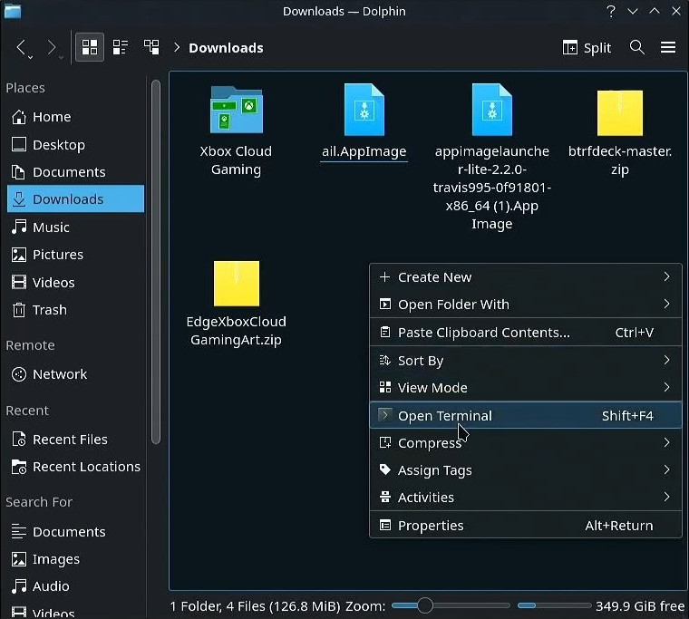
Task: Expand the View Mode submenu
Action: (x=526, y=388)
